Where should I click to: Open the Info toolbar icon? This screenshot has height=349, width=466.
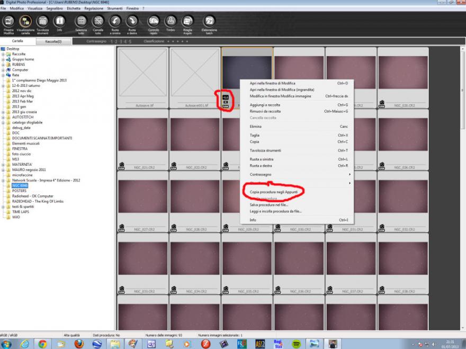point(60,22)
